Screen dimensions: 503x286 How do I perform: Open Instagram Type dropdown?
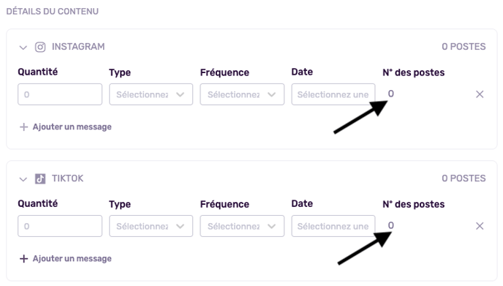click(x=151, y=94)
